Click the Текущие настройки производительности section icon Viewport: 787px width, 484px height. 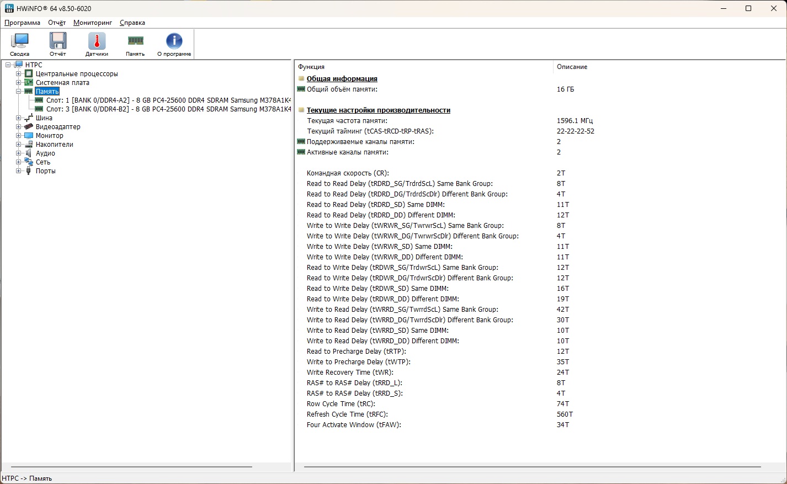click(x=301, y=110)
